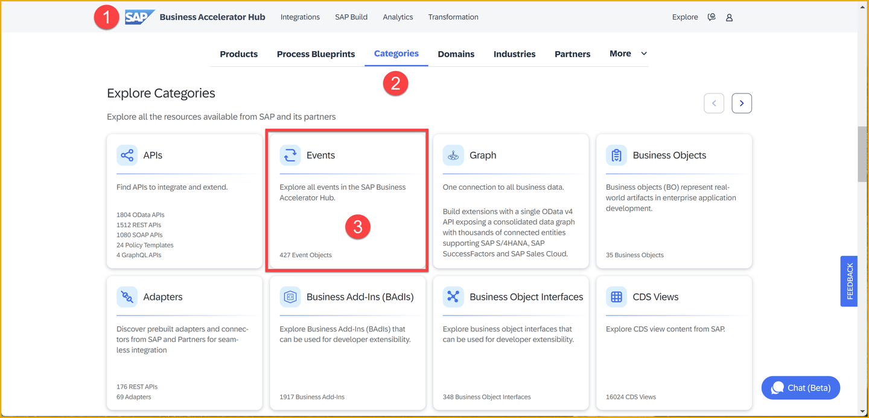Click the Adapters plug icon
This screenshot has width=869, height=418.
coord(127,297)
